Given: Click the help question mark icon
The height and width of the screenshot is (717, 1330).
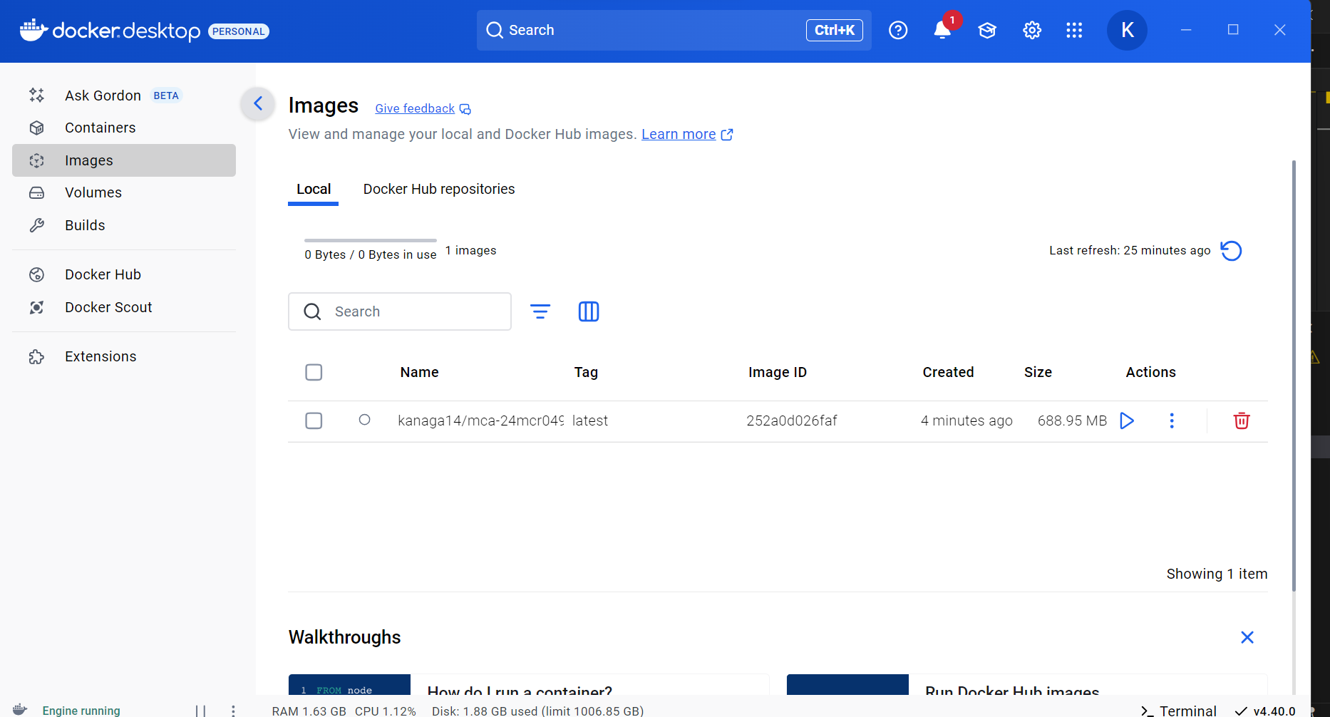Looking at the screenshot, I should 898,30.
